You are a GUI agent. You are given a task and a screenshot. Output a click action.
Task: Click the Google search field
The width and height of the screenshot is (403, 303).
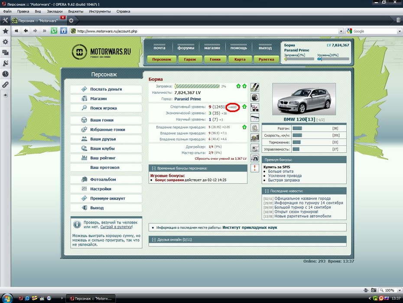point(374,31)
